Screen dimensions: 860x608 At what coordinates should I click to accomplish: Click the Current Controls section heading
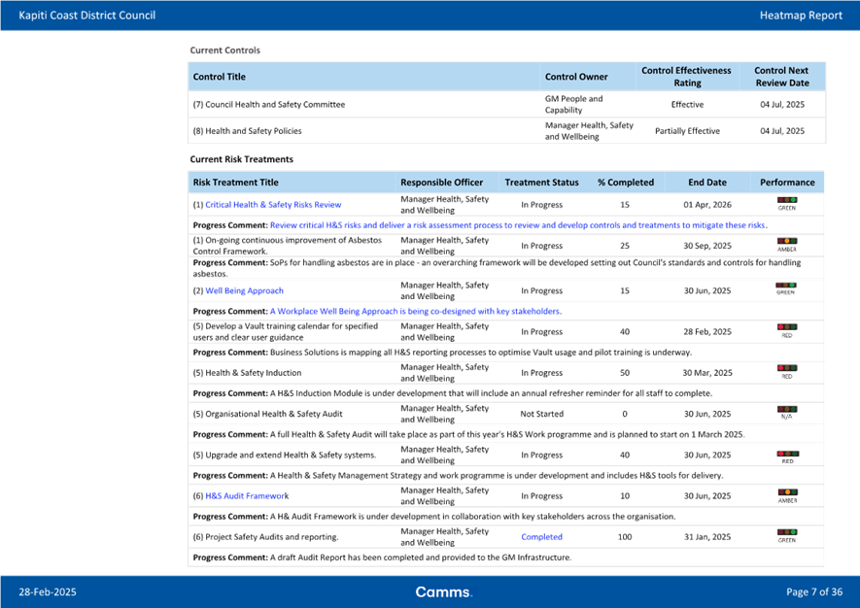(224, 51)
